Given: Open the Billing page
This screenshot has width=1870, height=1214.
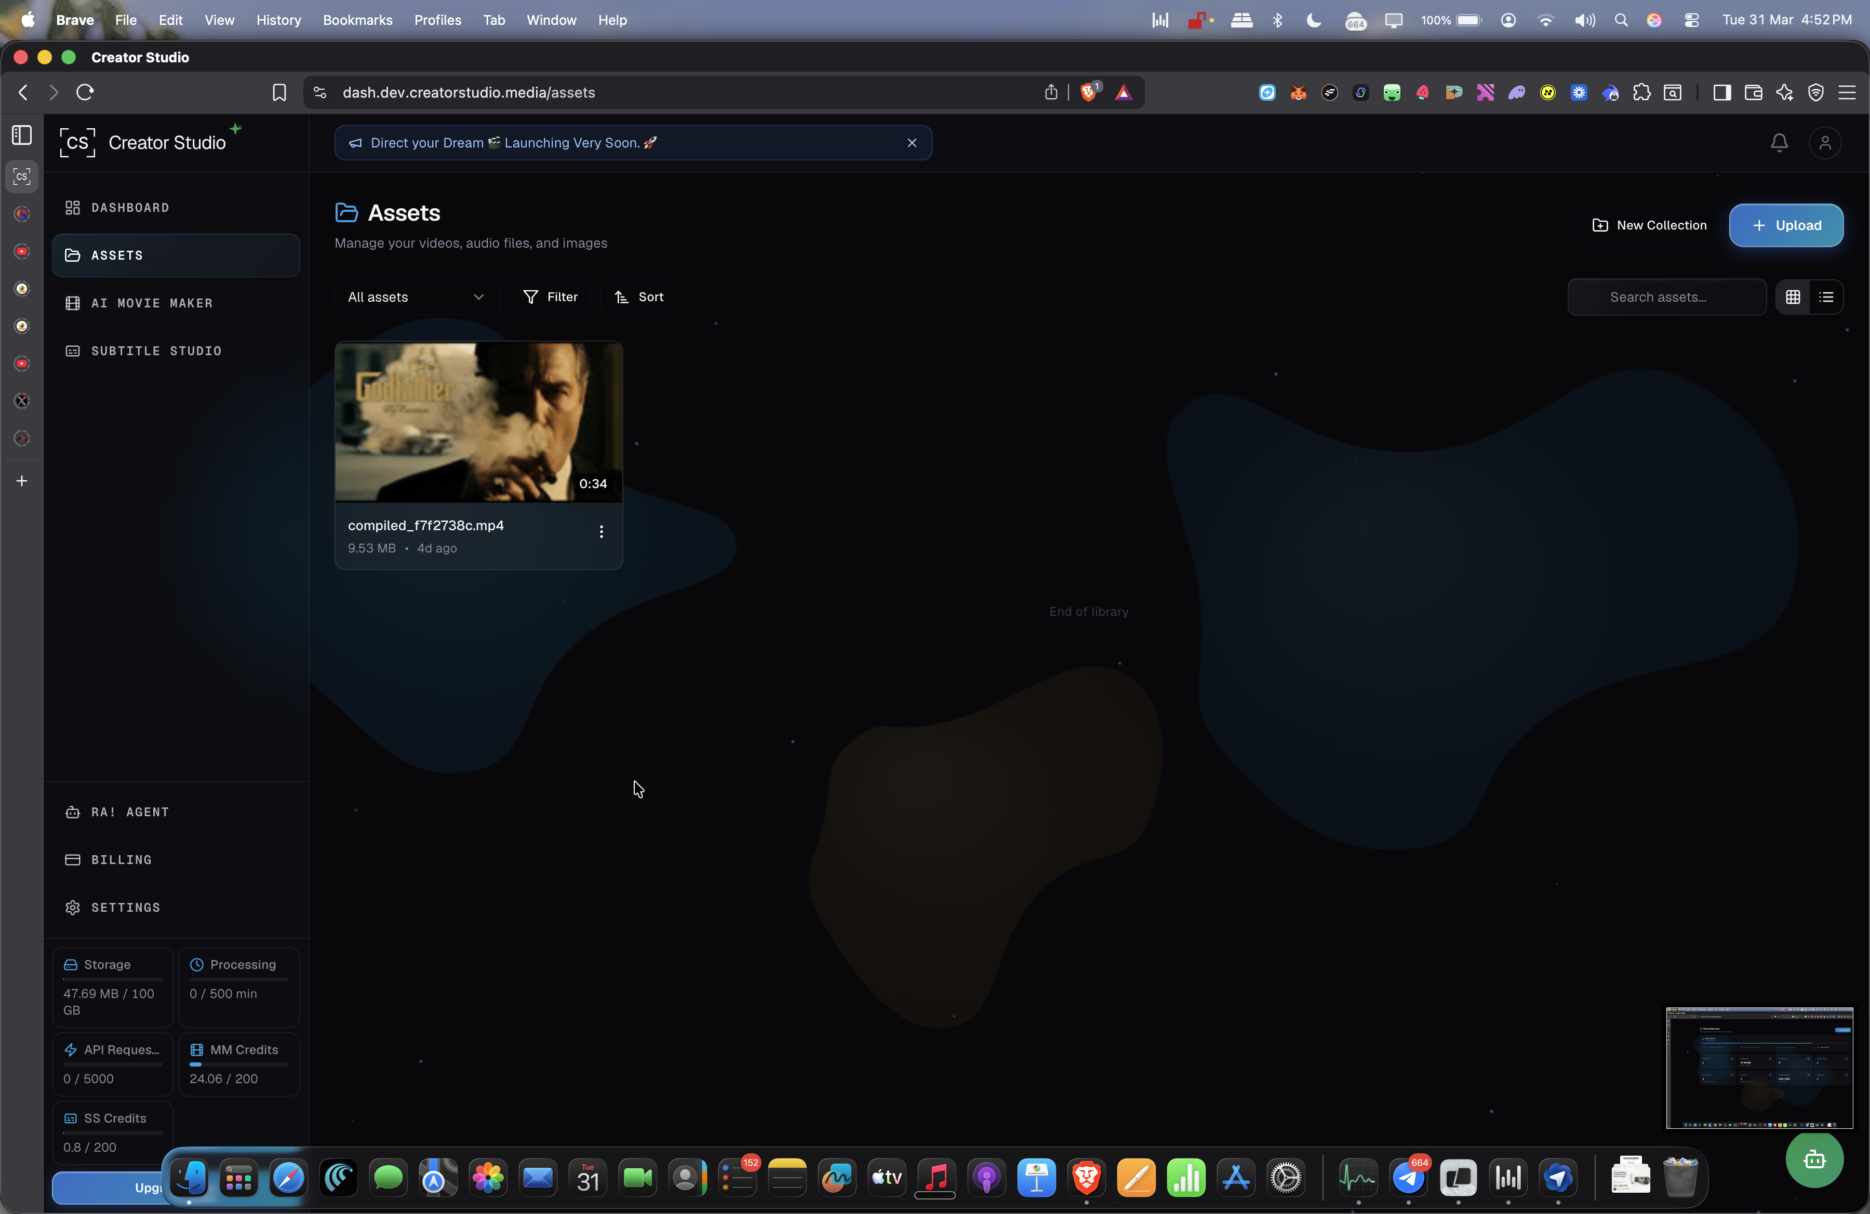Looking at the screenshot, I should 175,860.
